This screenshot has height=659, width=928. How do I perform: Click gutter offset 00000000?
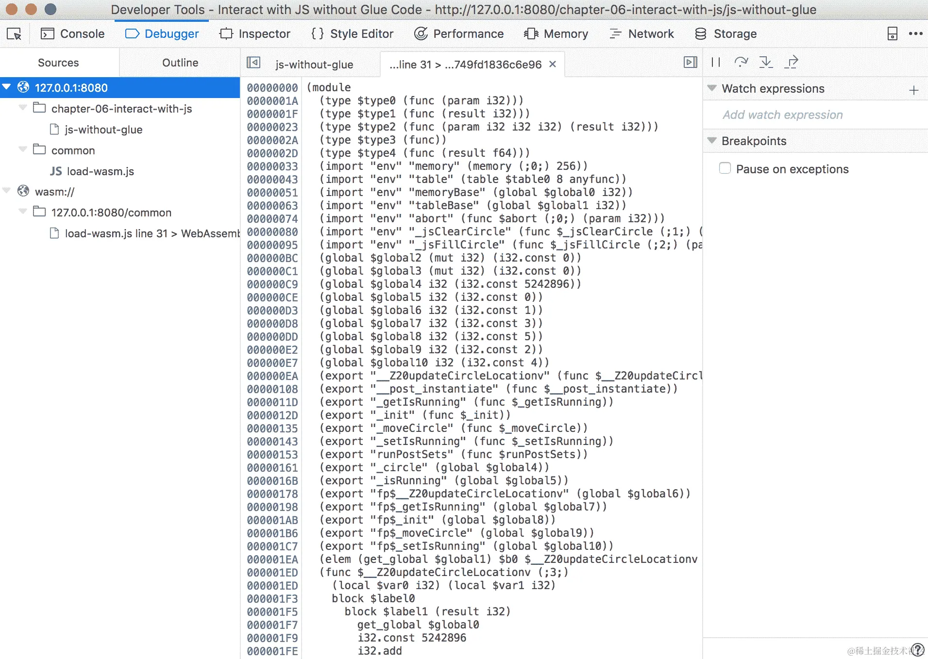[x=272, y=87]
